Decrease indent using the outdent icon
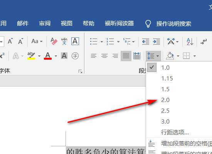Image resolution: width=212 pixels, height=154 pixels. point(146,42)
